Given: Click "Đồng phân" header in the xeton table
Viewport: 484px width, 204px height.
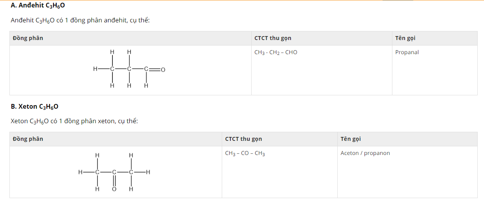Looking at the screenshot, I should (28, 139).
